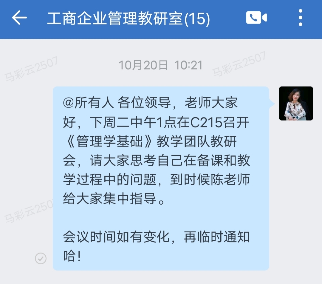The width and height of the screenshot is (322, 284).
Task: Tap the 10月20日 10:21 timestamp
Action: [x=161, y=65]
